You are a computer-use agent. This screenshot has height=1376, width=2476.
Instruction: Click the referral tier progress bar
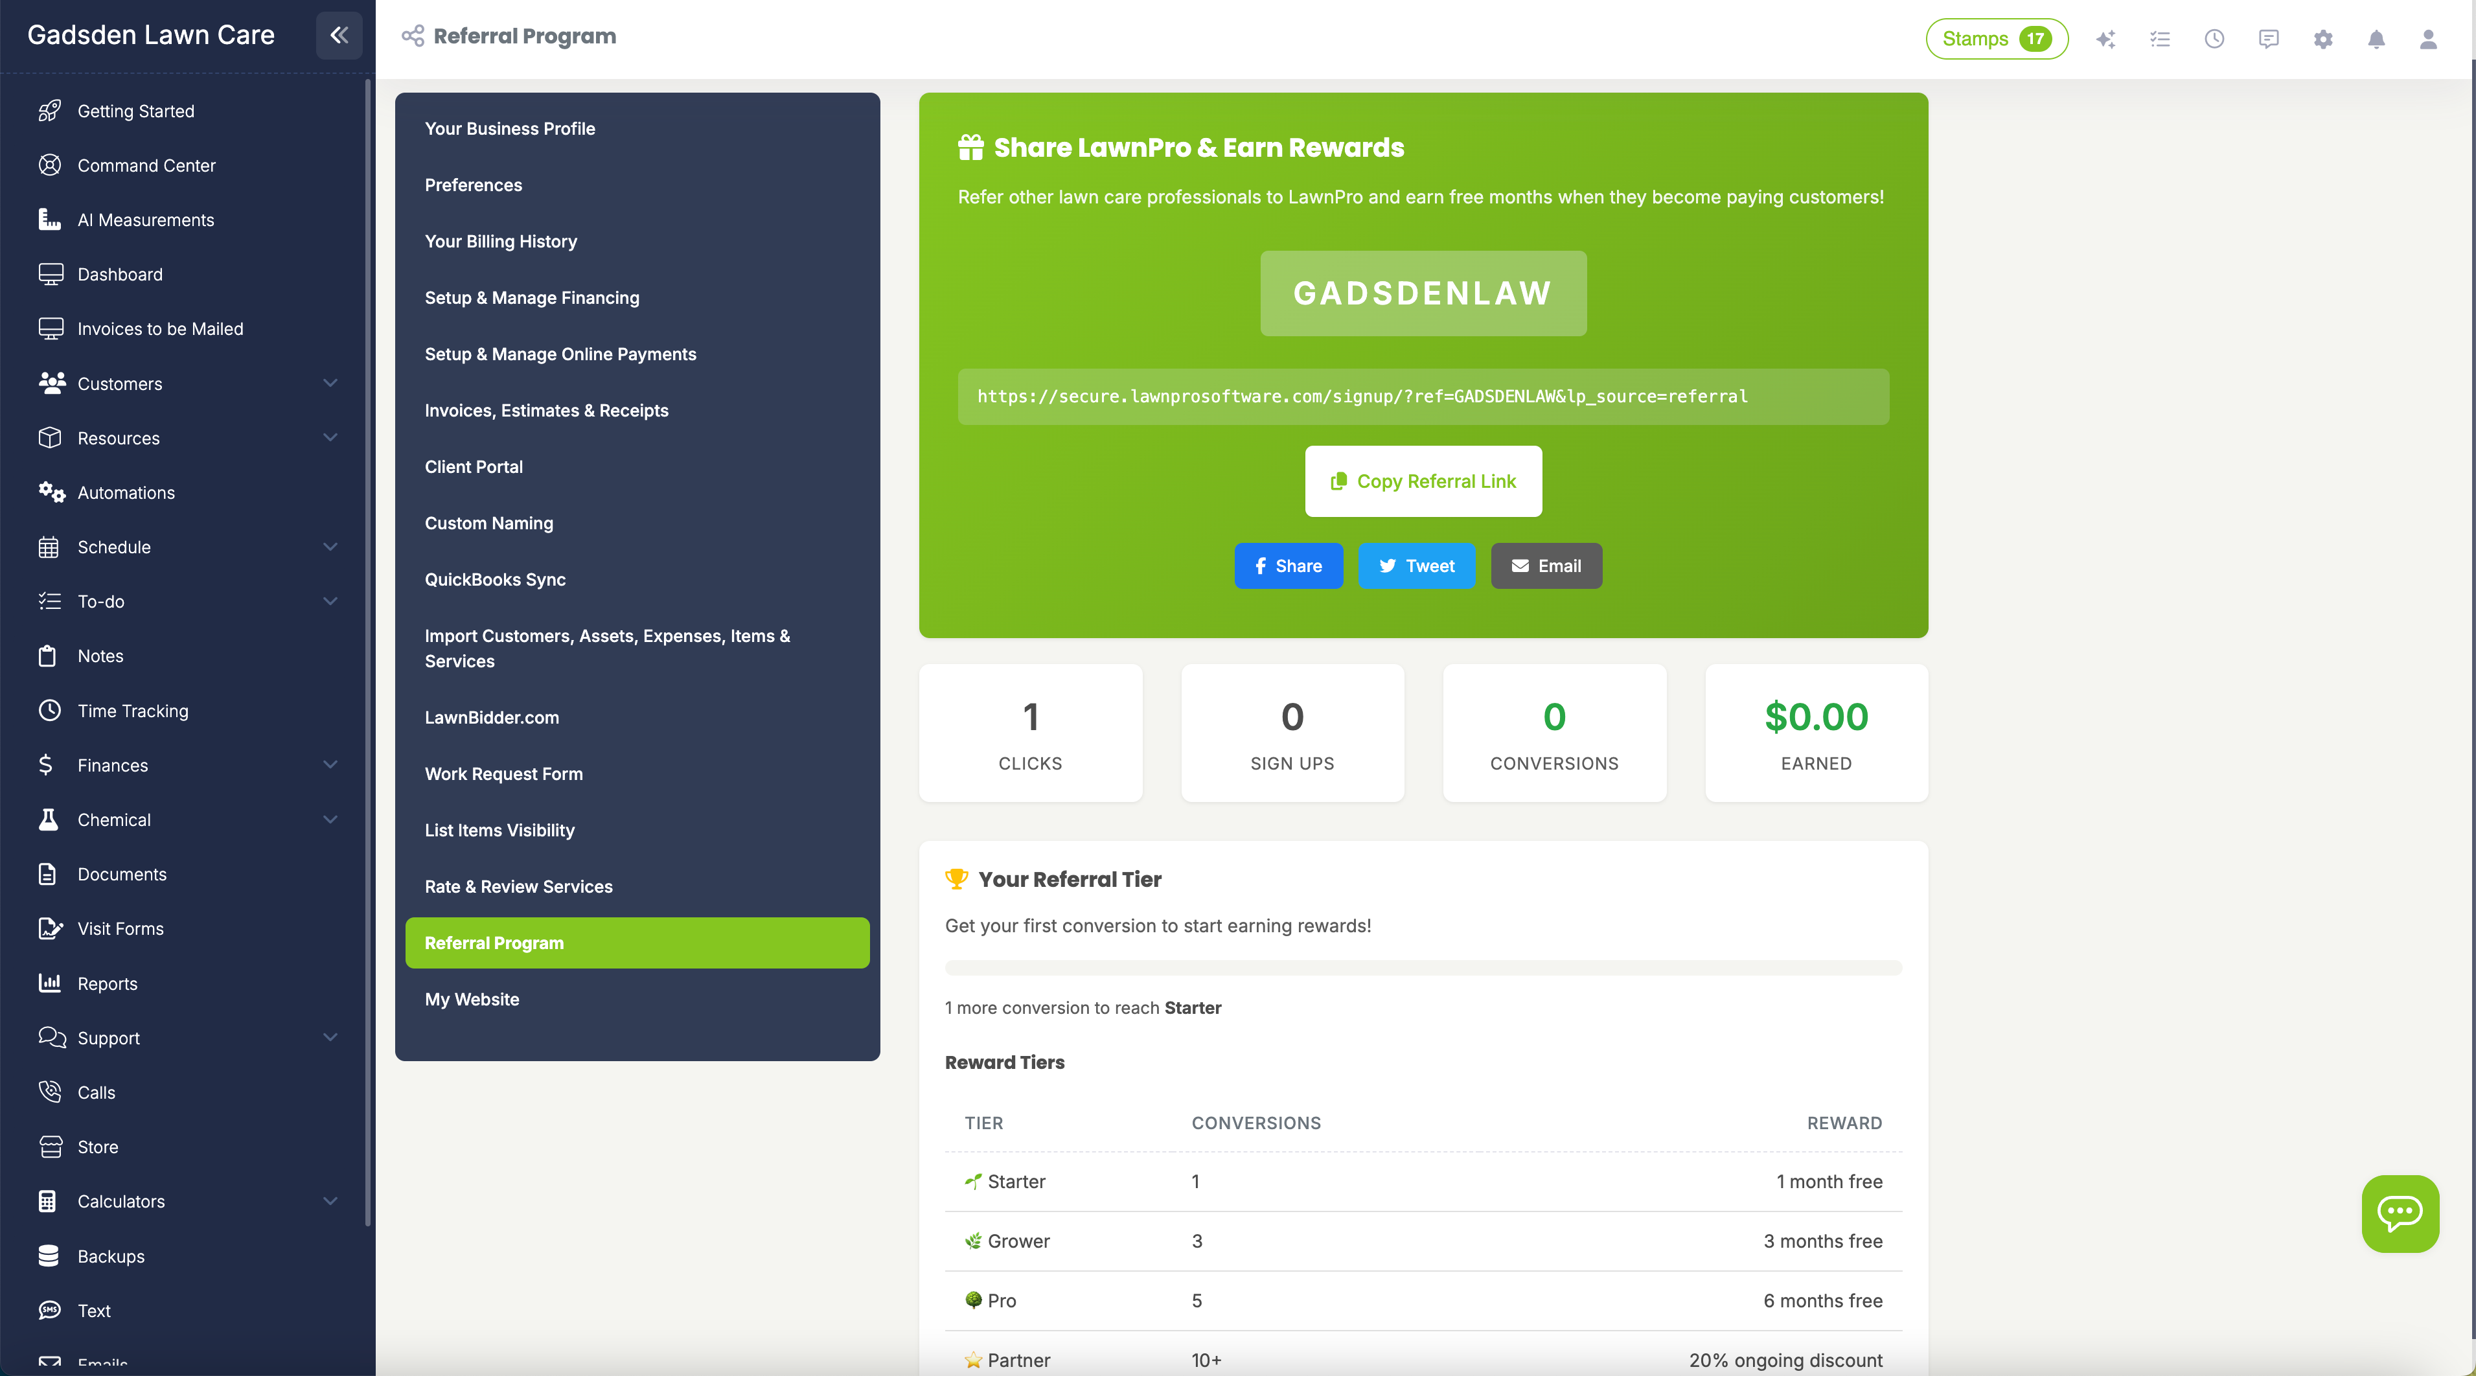1423,968
